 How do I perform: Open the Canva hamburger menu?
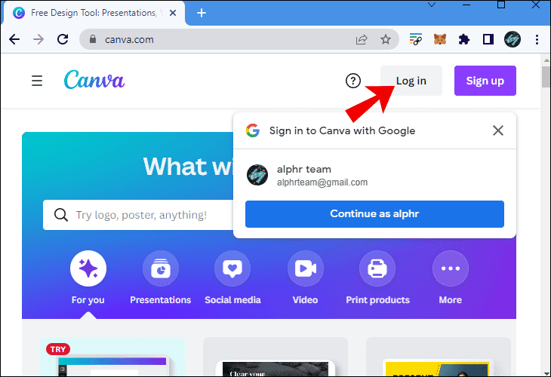[37, 81]
